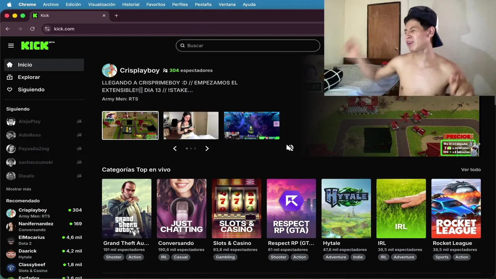Open the Slots & Casino category card
The height and width of the screenshot is (279, 496).
236,208
